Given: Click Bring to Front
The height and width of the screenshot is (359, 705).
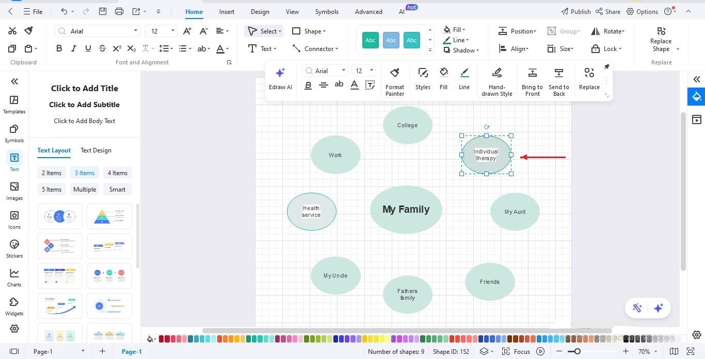Looking at the screenshot, I should click(532, 81).
